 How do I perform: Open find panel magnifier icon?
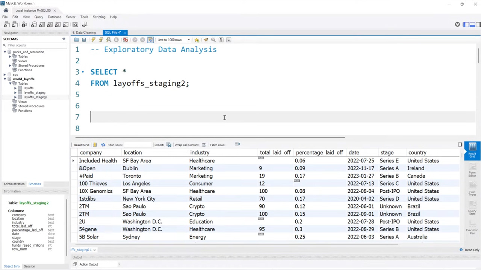click(213, 40)
